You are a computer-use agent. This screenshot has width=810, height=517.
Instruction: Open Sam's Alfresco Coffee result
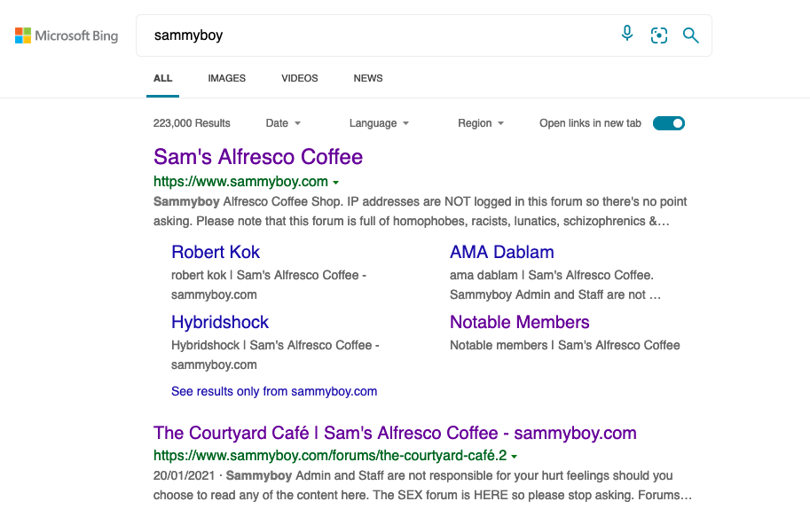[x=258, y=157]
